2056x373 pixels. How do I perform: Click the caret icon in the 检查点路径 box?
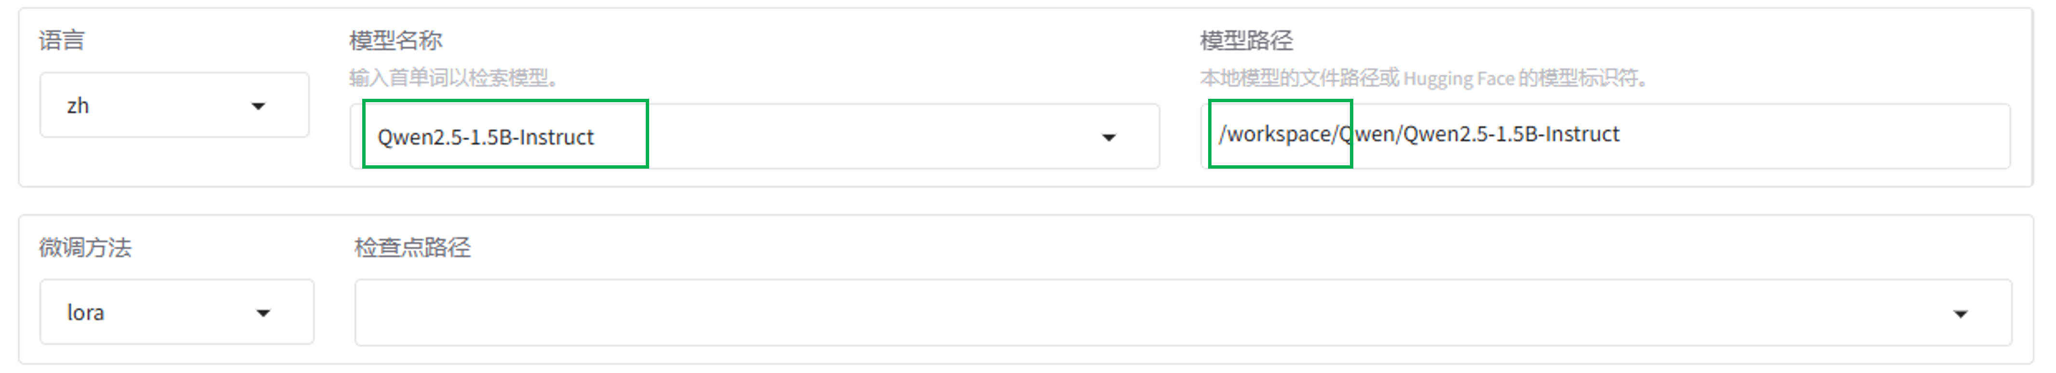pyautogui.click(x=1960, y=314)
